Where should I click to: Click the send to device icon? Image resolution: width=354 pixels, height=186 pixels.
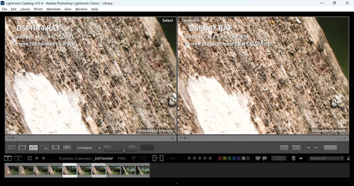162,158
